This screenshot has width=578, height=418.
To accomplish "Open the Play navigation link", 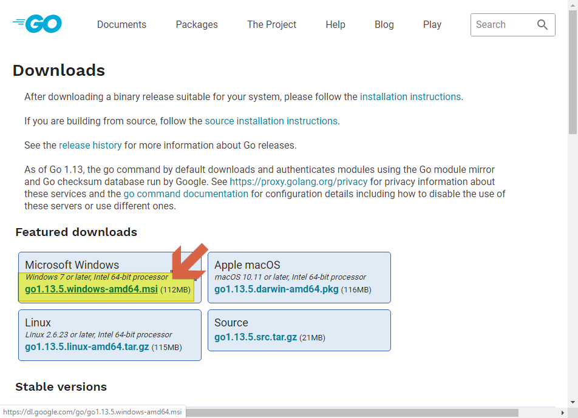I will [x=432, y=25].
